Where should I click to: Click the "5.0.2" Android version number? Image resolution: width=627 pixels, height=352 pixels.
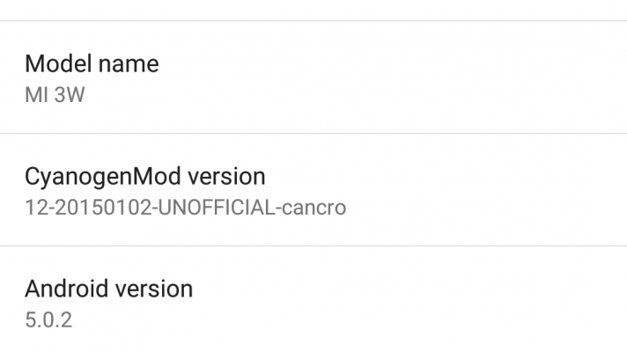tap(48, 319)
